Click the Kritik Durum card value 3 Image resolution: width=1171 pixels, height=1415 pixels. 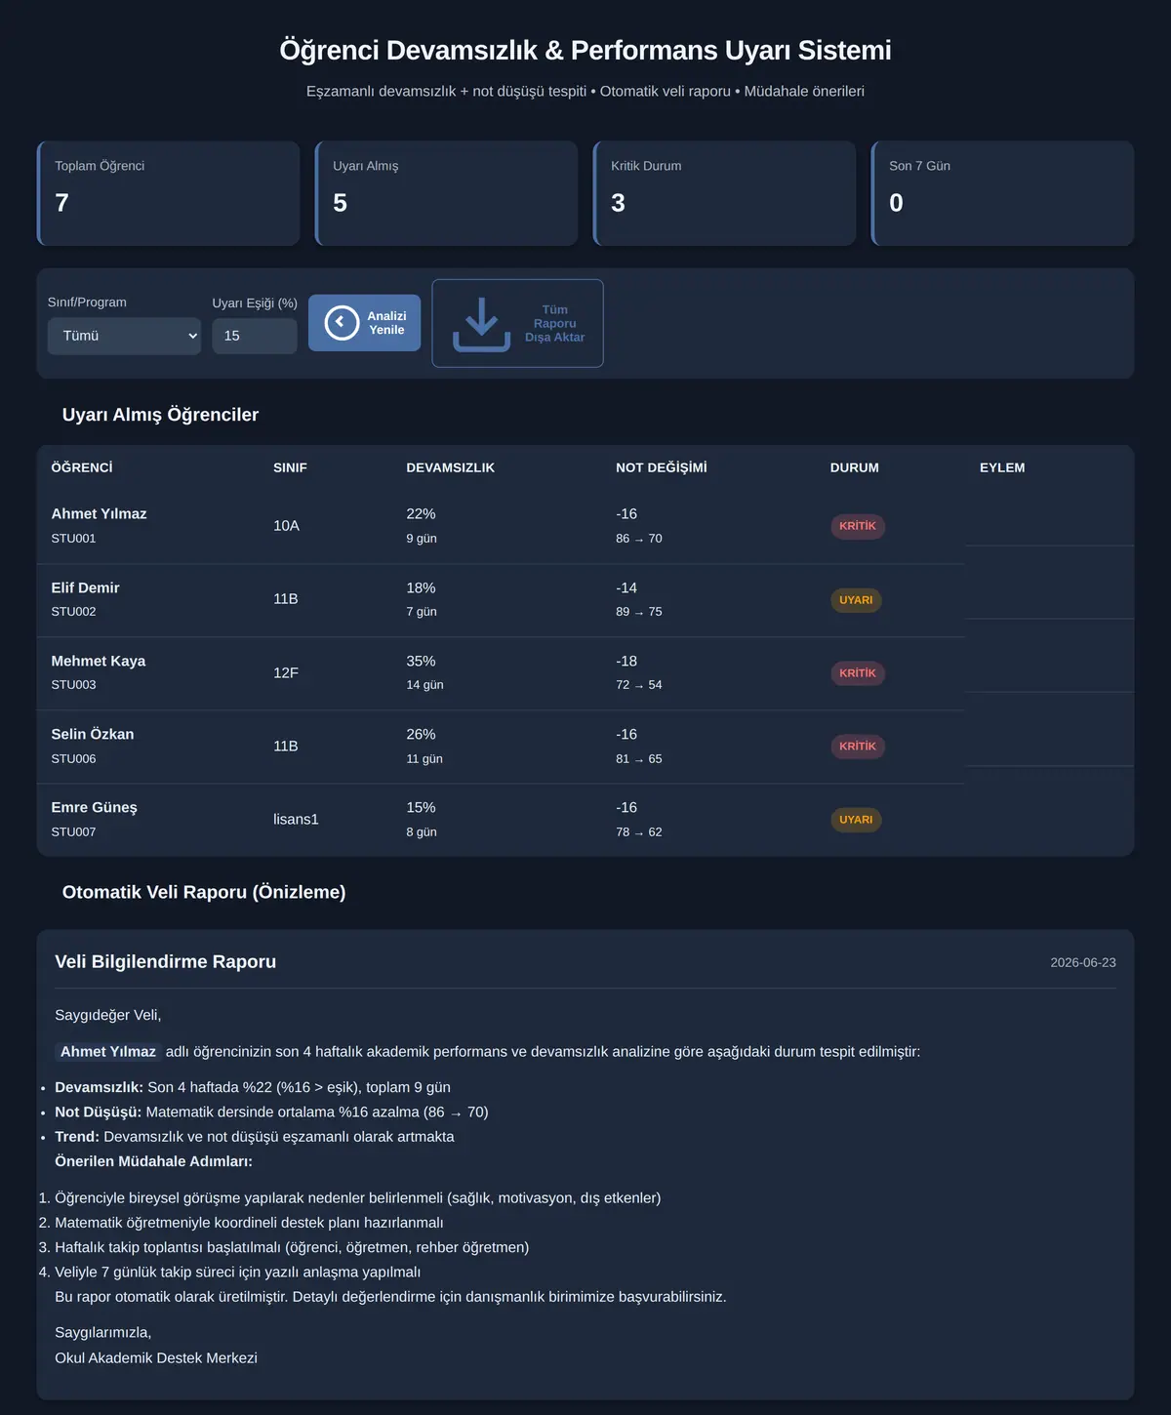point(618,203)
